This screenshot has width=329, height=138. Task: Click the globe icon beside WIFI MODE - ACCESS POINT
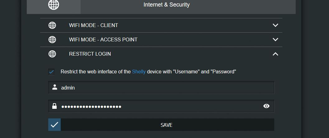52,39
